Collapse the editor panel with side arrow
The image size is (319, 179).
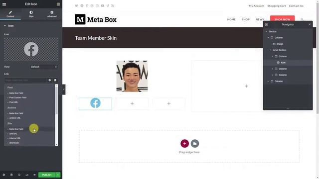pyautogui.click(x=64, y=89)
